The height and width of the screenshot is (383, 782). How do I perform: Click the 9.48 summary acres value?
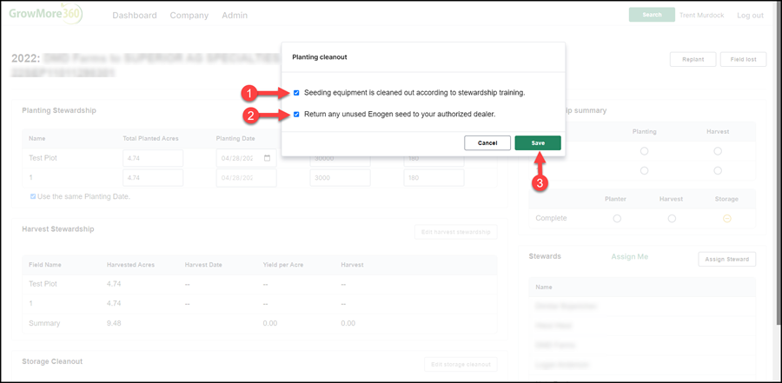pos(114,323)
